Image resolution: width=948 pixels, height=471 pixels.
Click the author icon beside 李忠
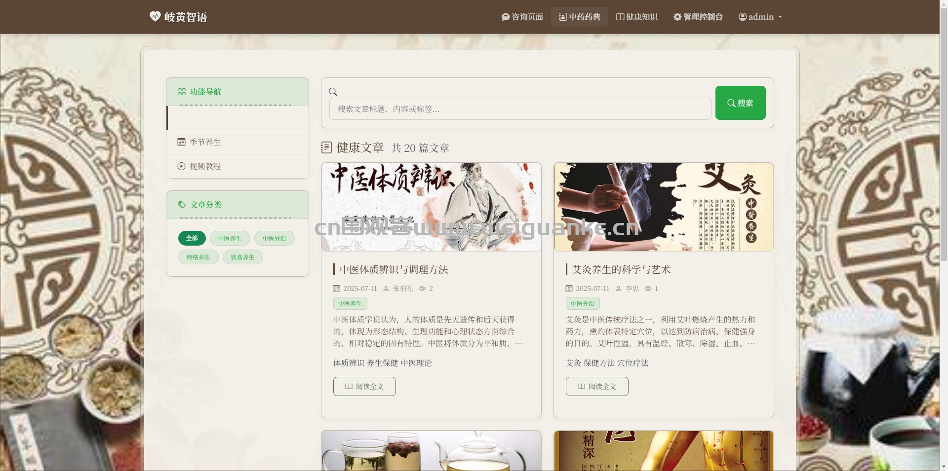pos(619,289)
